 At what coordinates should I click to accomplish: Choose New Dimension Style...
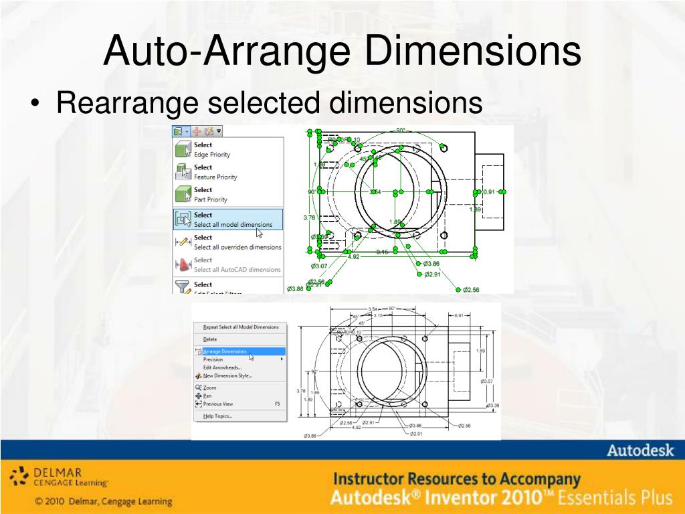pyautogui.click(x=241, y=376)
